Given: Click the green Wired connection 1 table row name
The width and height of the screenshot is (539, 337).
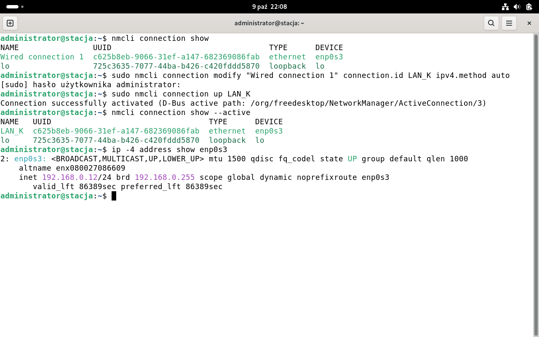Looking at the screenshot, I should coord(42,57).
